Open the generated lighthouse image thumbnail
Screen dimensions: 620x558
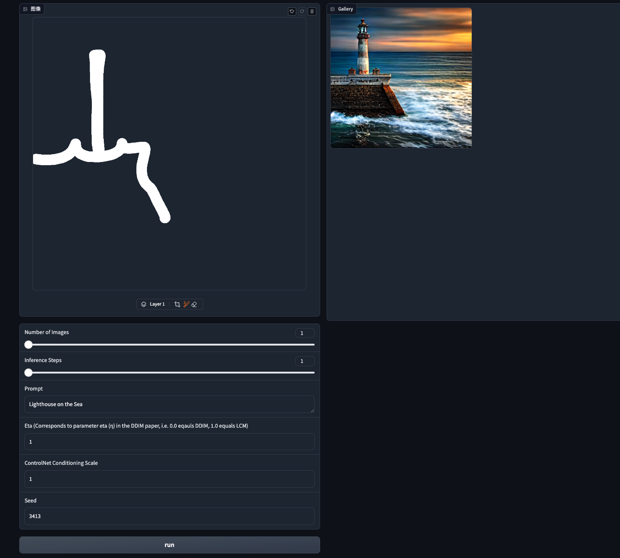pos(401,78)
